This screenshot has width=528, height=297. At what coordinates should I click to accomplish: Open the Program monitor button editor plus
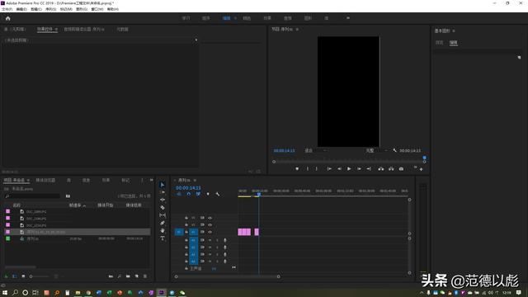coord(421,169)
